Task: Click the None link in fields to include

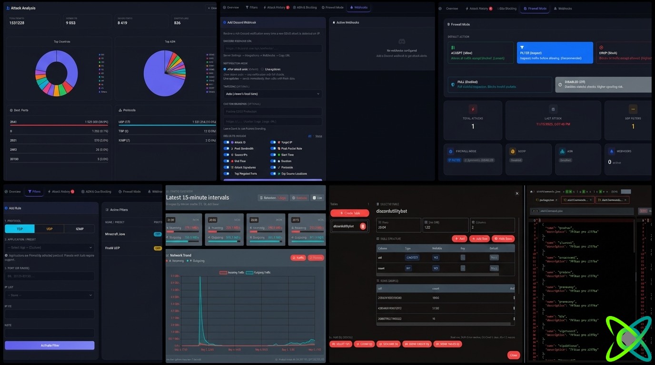Action: [x=318, y=136]
